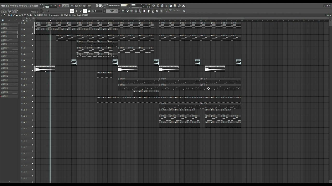
Task: Select the playlist slip tool
Action: pyautogui.click(x=19, y=15)
